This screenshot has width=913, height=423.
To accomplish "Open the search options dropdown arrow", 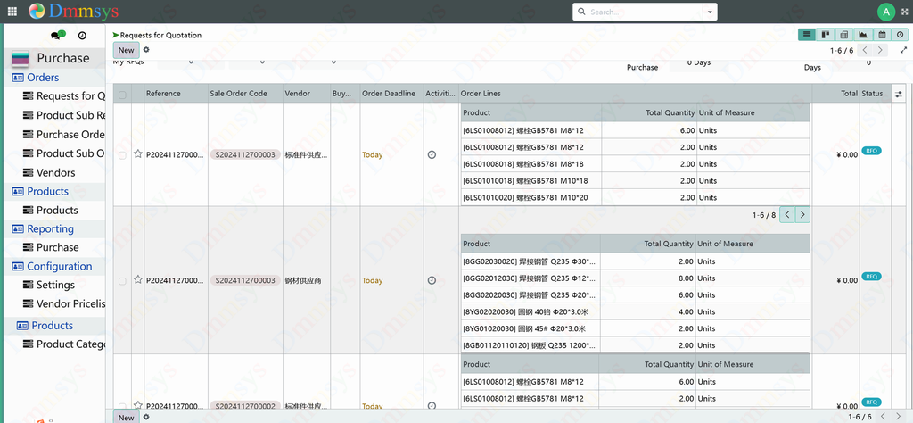I will pos(710,12).
